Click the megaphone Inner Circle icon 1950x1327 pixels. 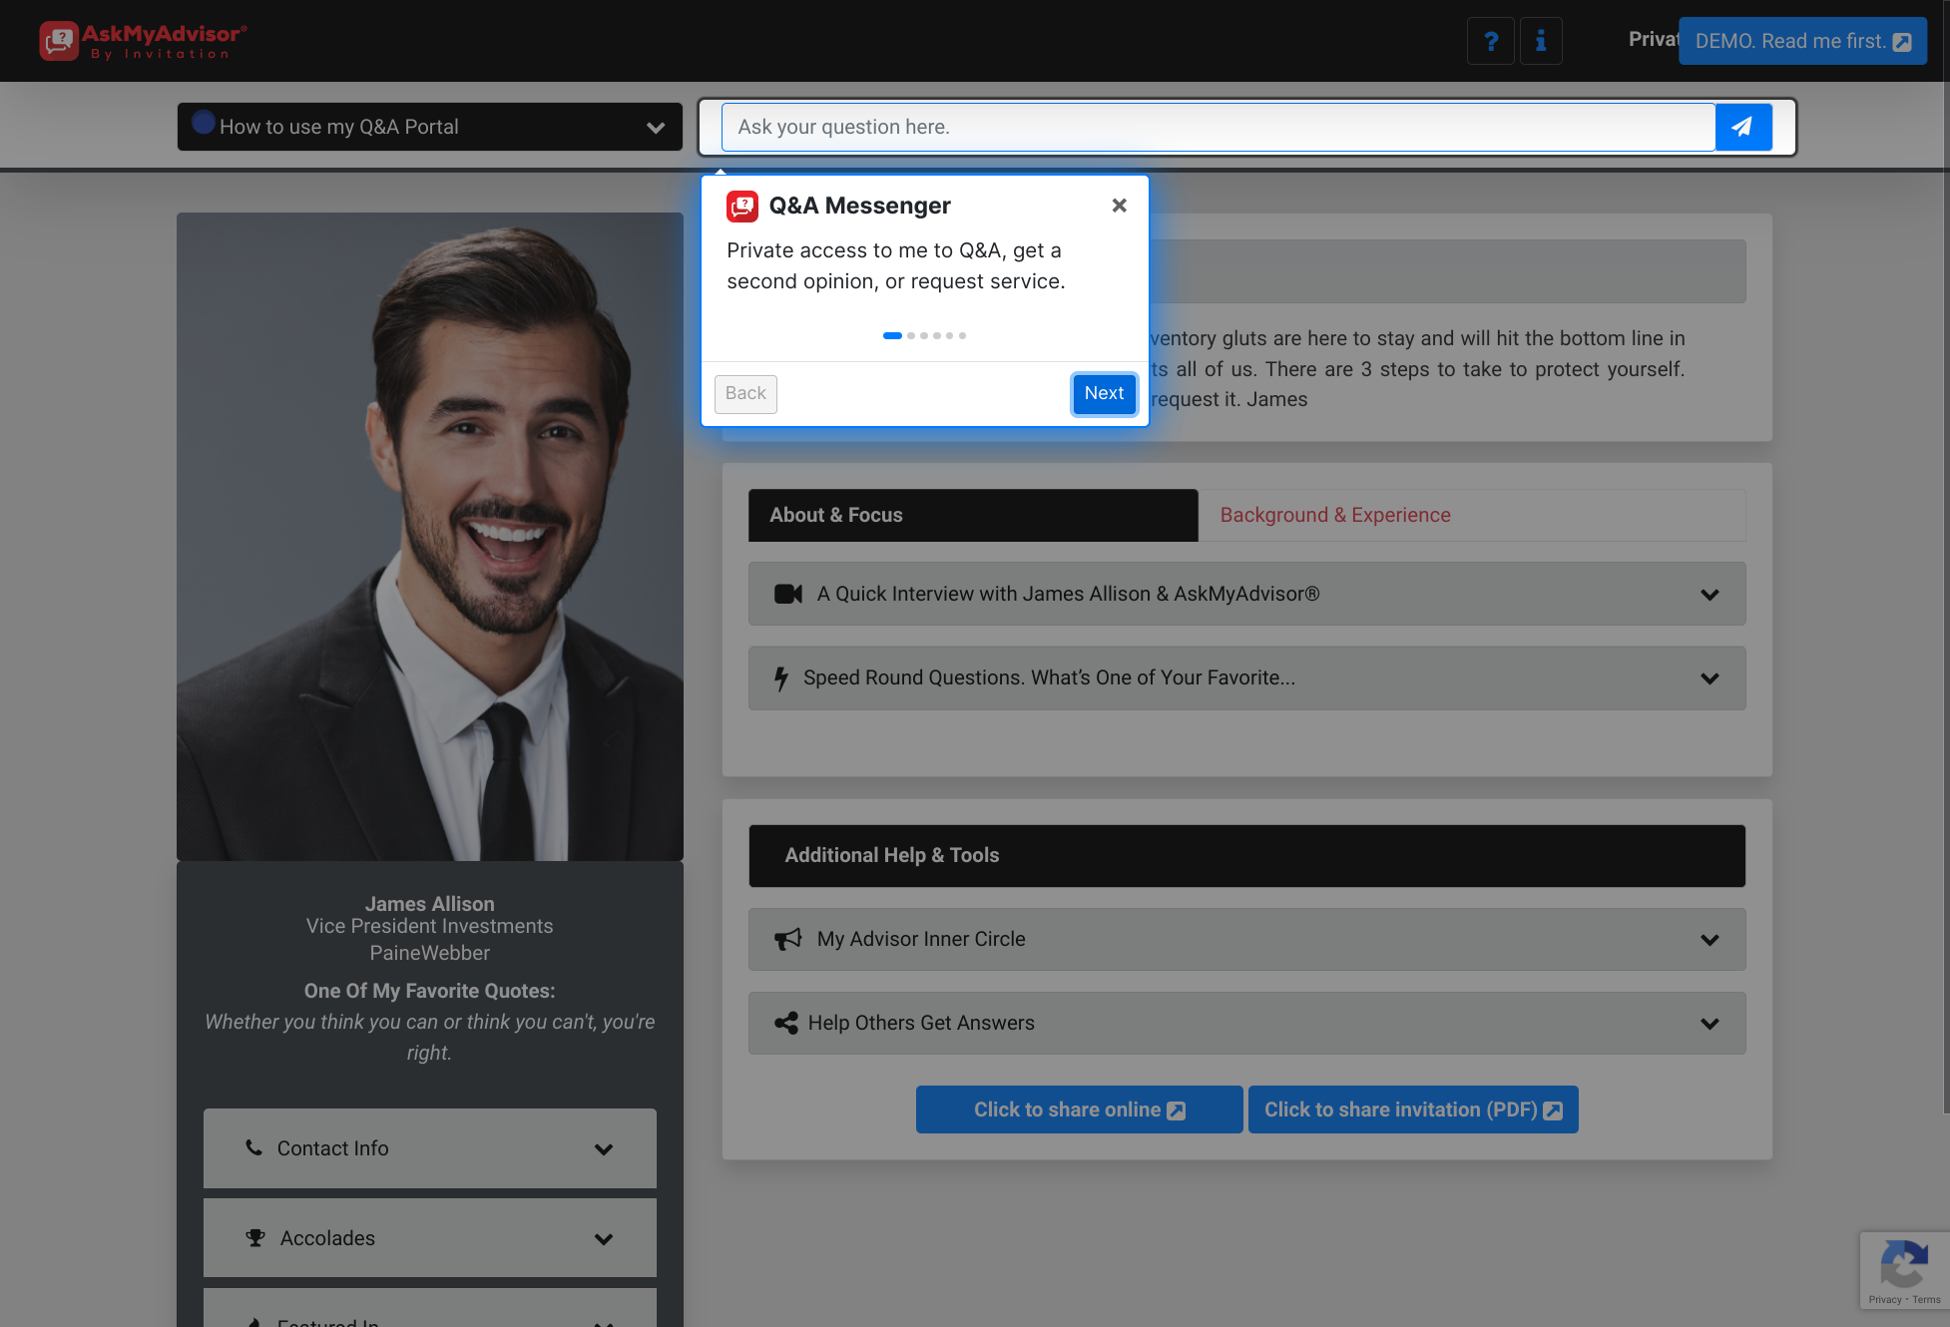click(788, 939)
